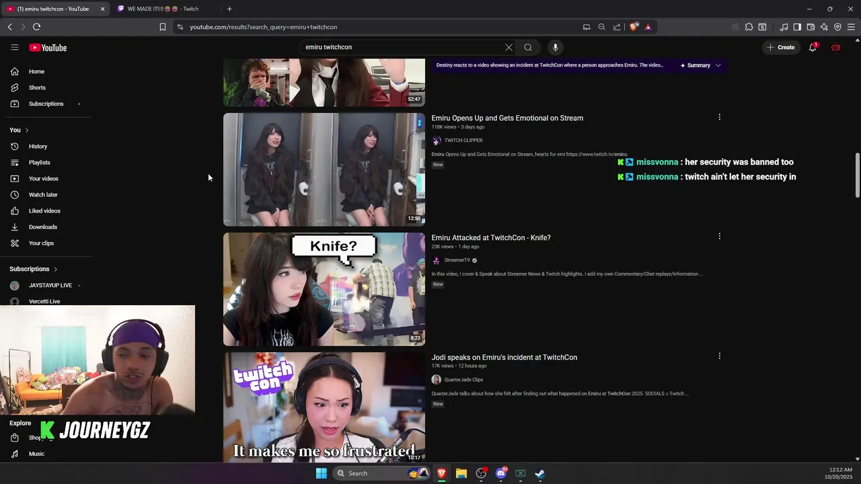Open File Explorer from the taskbar
The height and width of the screenshot is (484, 861).
pos(461,473)
